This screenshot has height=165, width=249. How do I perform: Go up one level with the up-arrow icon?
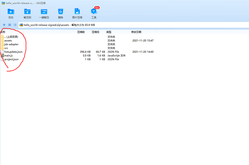(x=4, y=25)
